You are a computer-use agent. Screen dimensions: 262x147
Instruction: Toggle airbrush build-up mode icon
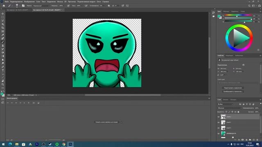click(x=86, y=6)
